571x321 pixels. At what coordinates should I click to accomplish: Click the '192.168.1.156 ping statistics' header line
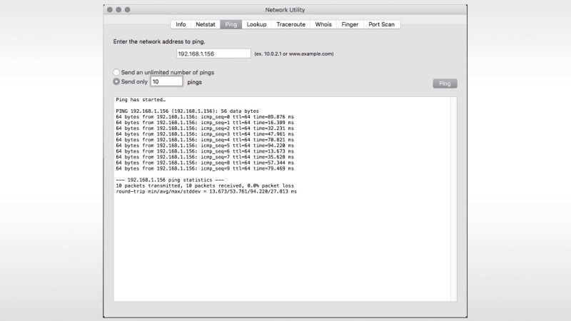pyautogui.click(x=170, y=180)
